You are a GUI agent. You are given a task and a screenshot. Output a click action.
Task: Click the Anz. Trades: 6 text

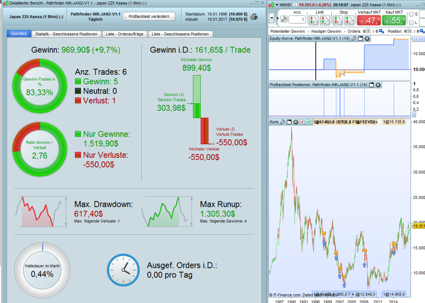tap(101, 72)
